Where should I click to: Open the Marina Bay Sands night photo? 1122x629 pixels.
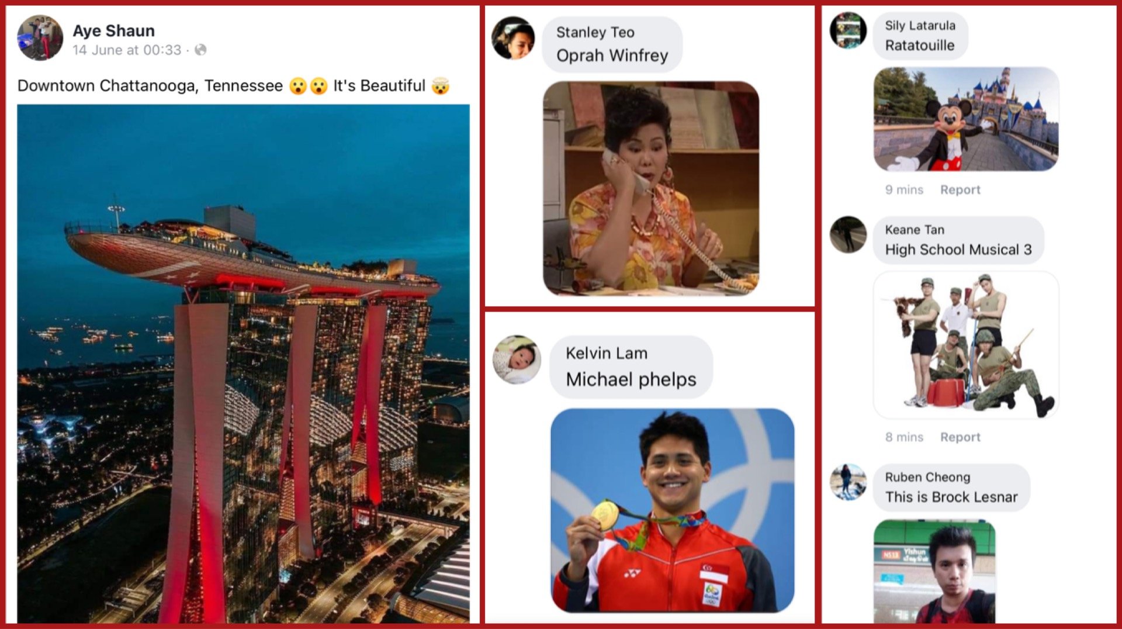[x=243, y=364]
